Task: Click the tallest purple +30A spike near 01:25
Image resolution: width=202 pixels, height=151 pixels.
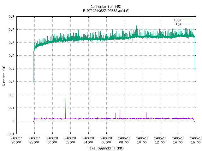Action: click(65, 109)
